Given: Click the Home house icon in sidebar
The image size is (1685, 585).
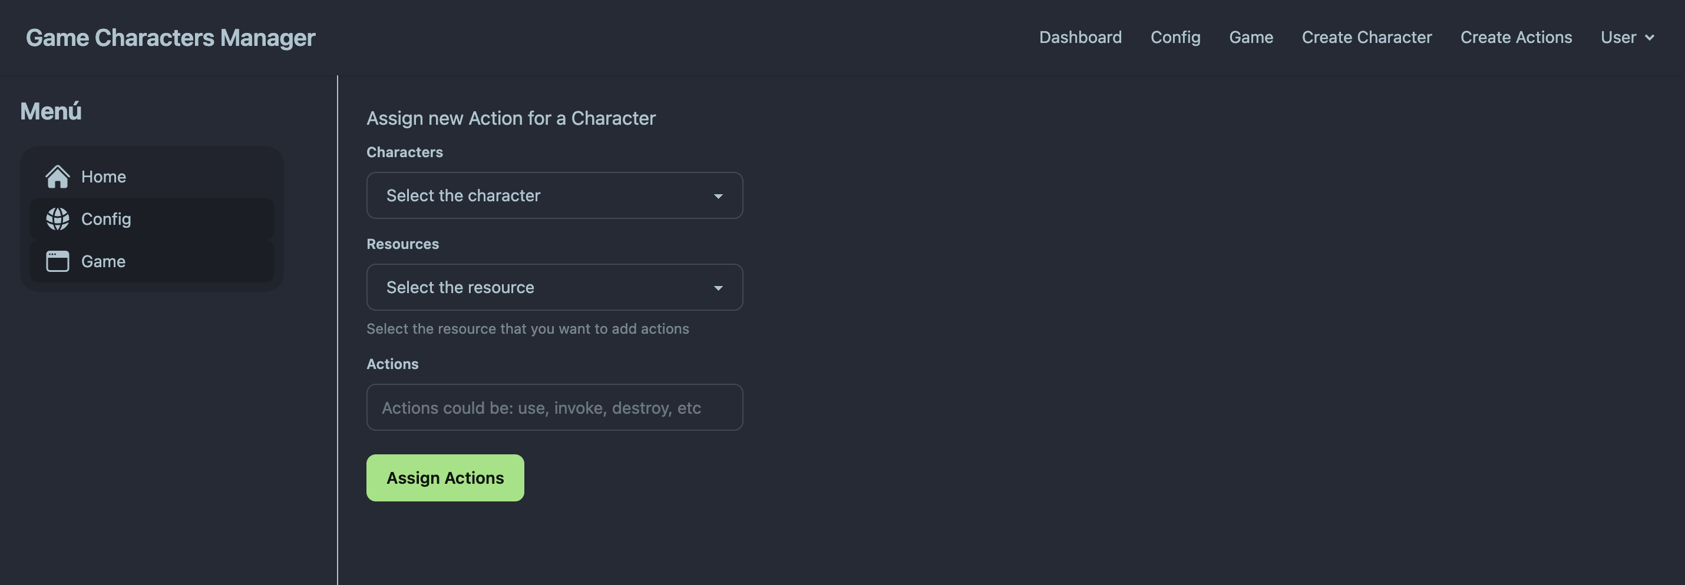Looking at the screenshot, I should [58, 177].
